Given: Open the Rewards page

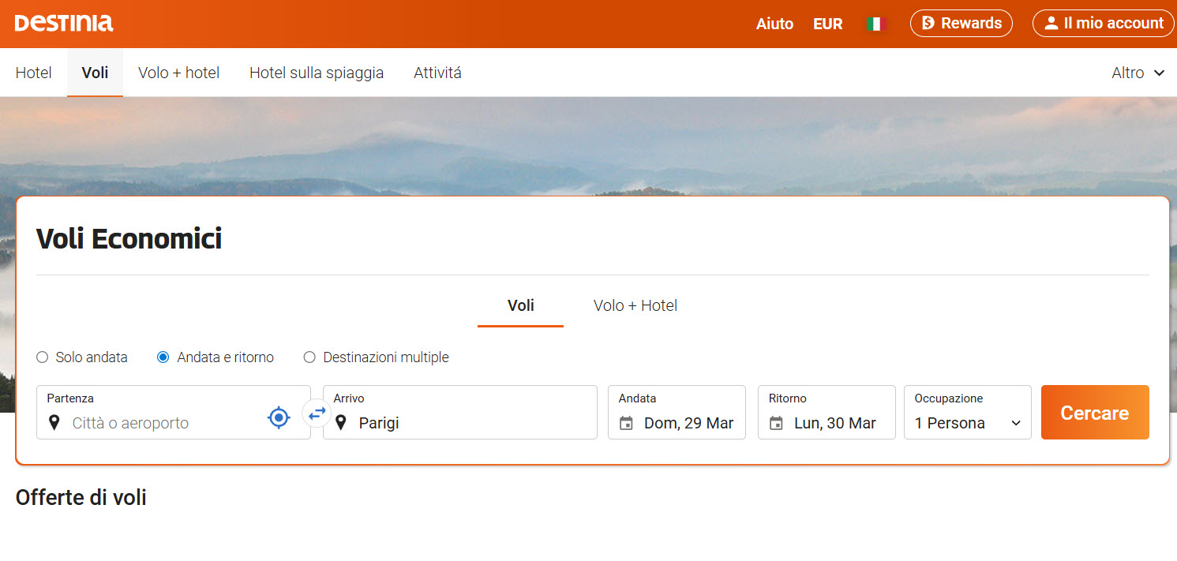Looking at the screenshot, I should point(961,23).
